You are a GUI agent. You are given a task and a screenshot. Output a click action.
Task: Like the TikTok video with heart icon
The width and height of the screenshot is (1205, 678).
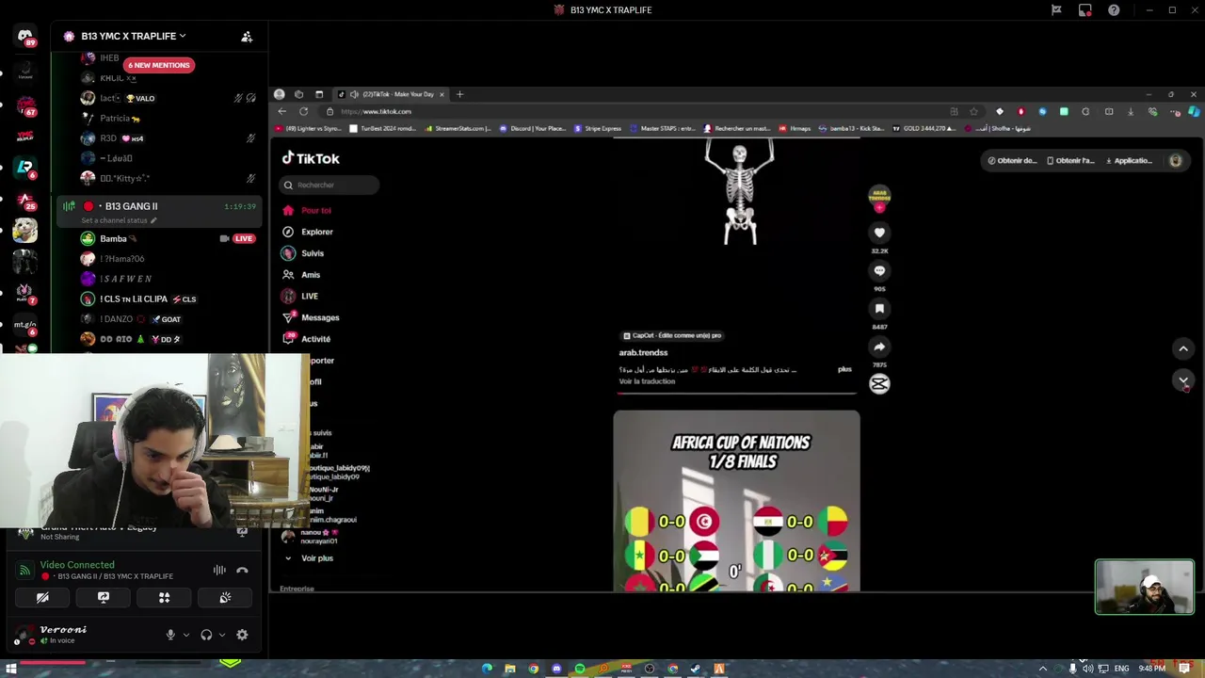(x=879, y=233)
